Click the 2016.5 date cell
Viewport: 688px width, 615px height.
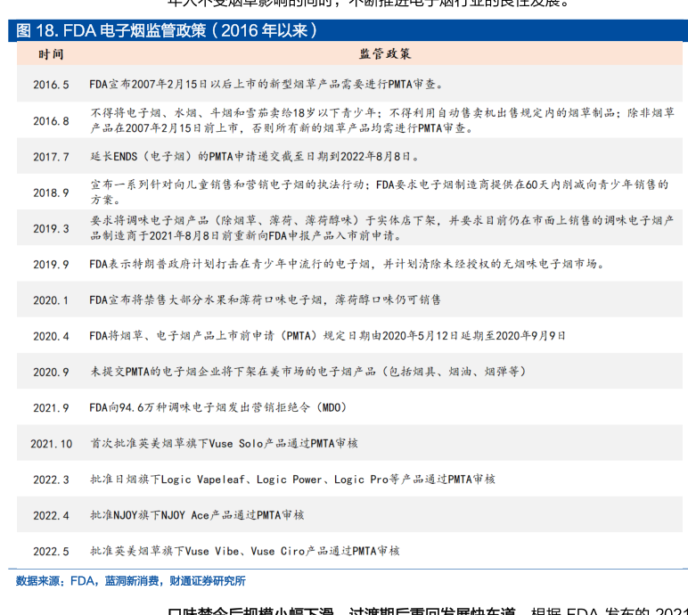tap(51, 85)
